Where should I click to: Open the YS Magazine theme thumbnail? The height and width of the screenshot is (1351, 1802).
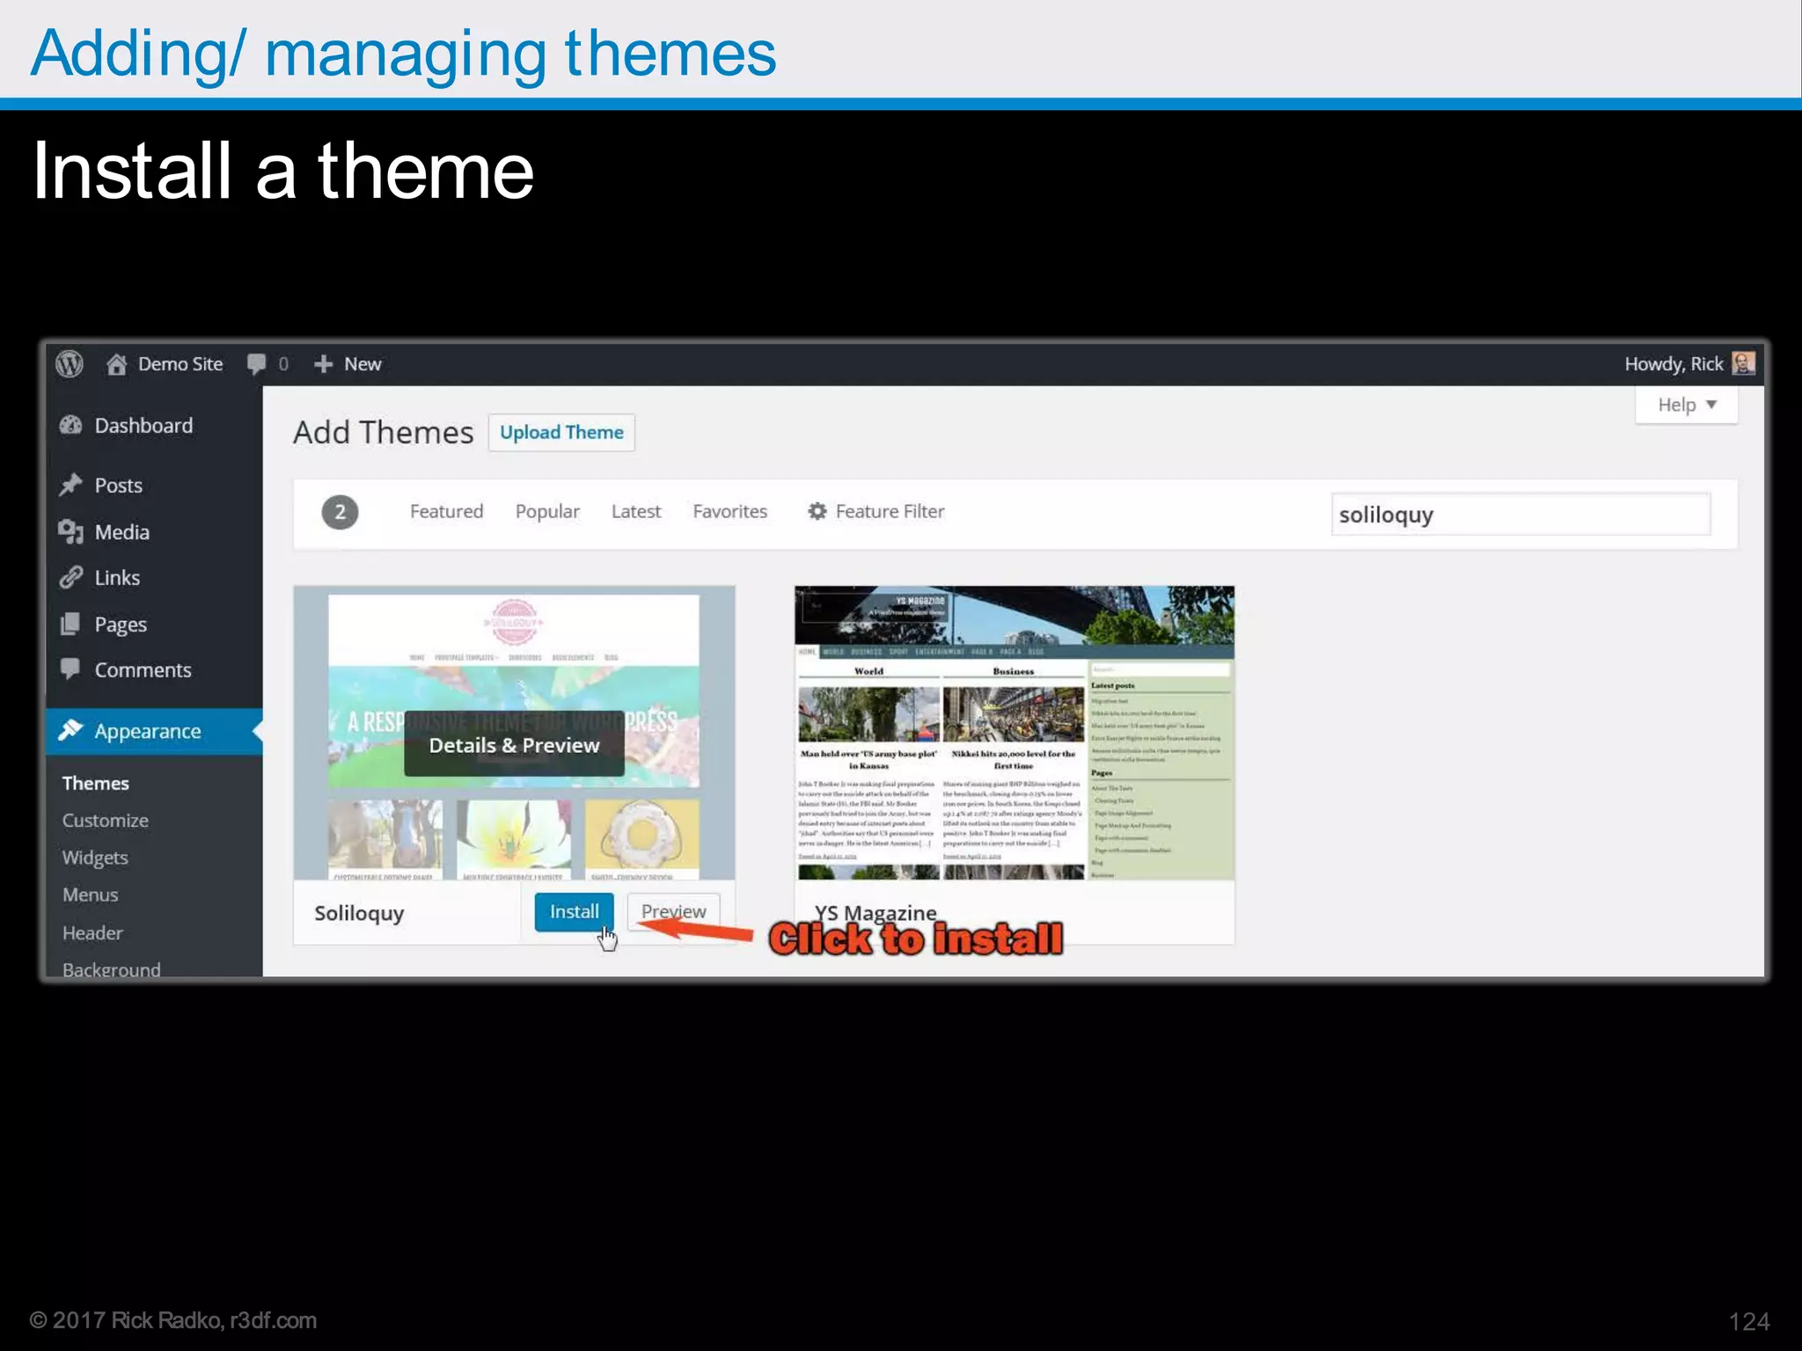[x=1015, y=733]
